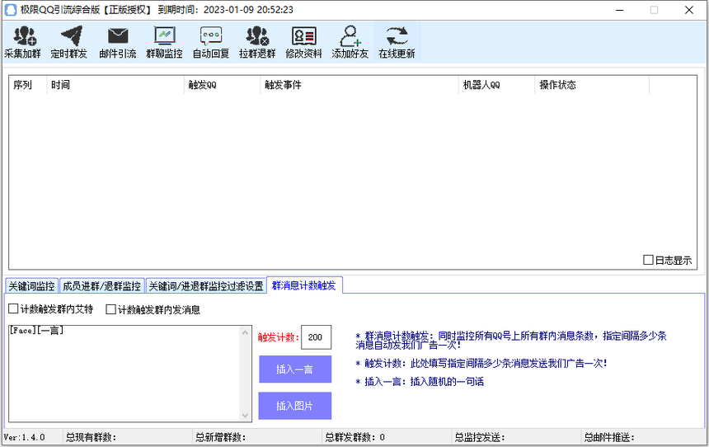Screen dimensions: 709x447
Task: Check 计数触发群内发消息
Action: click(110, 309)
